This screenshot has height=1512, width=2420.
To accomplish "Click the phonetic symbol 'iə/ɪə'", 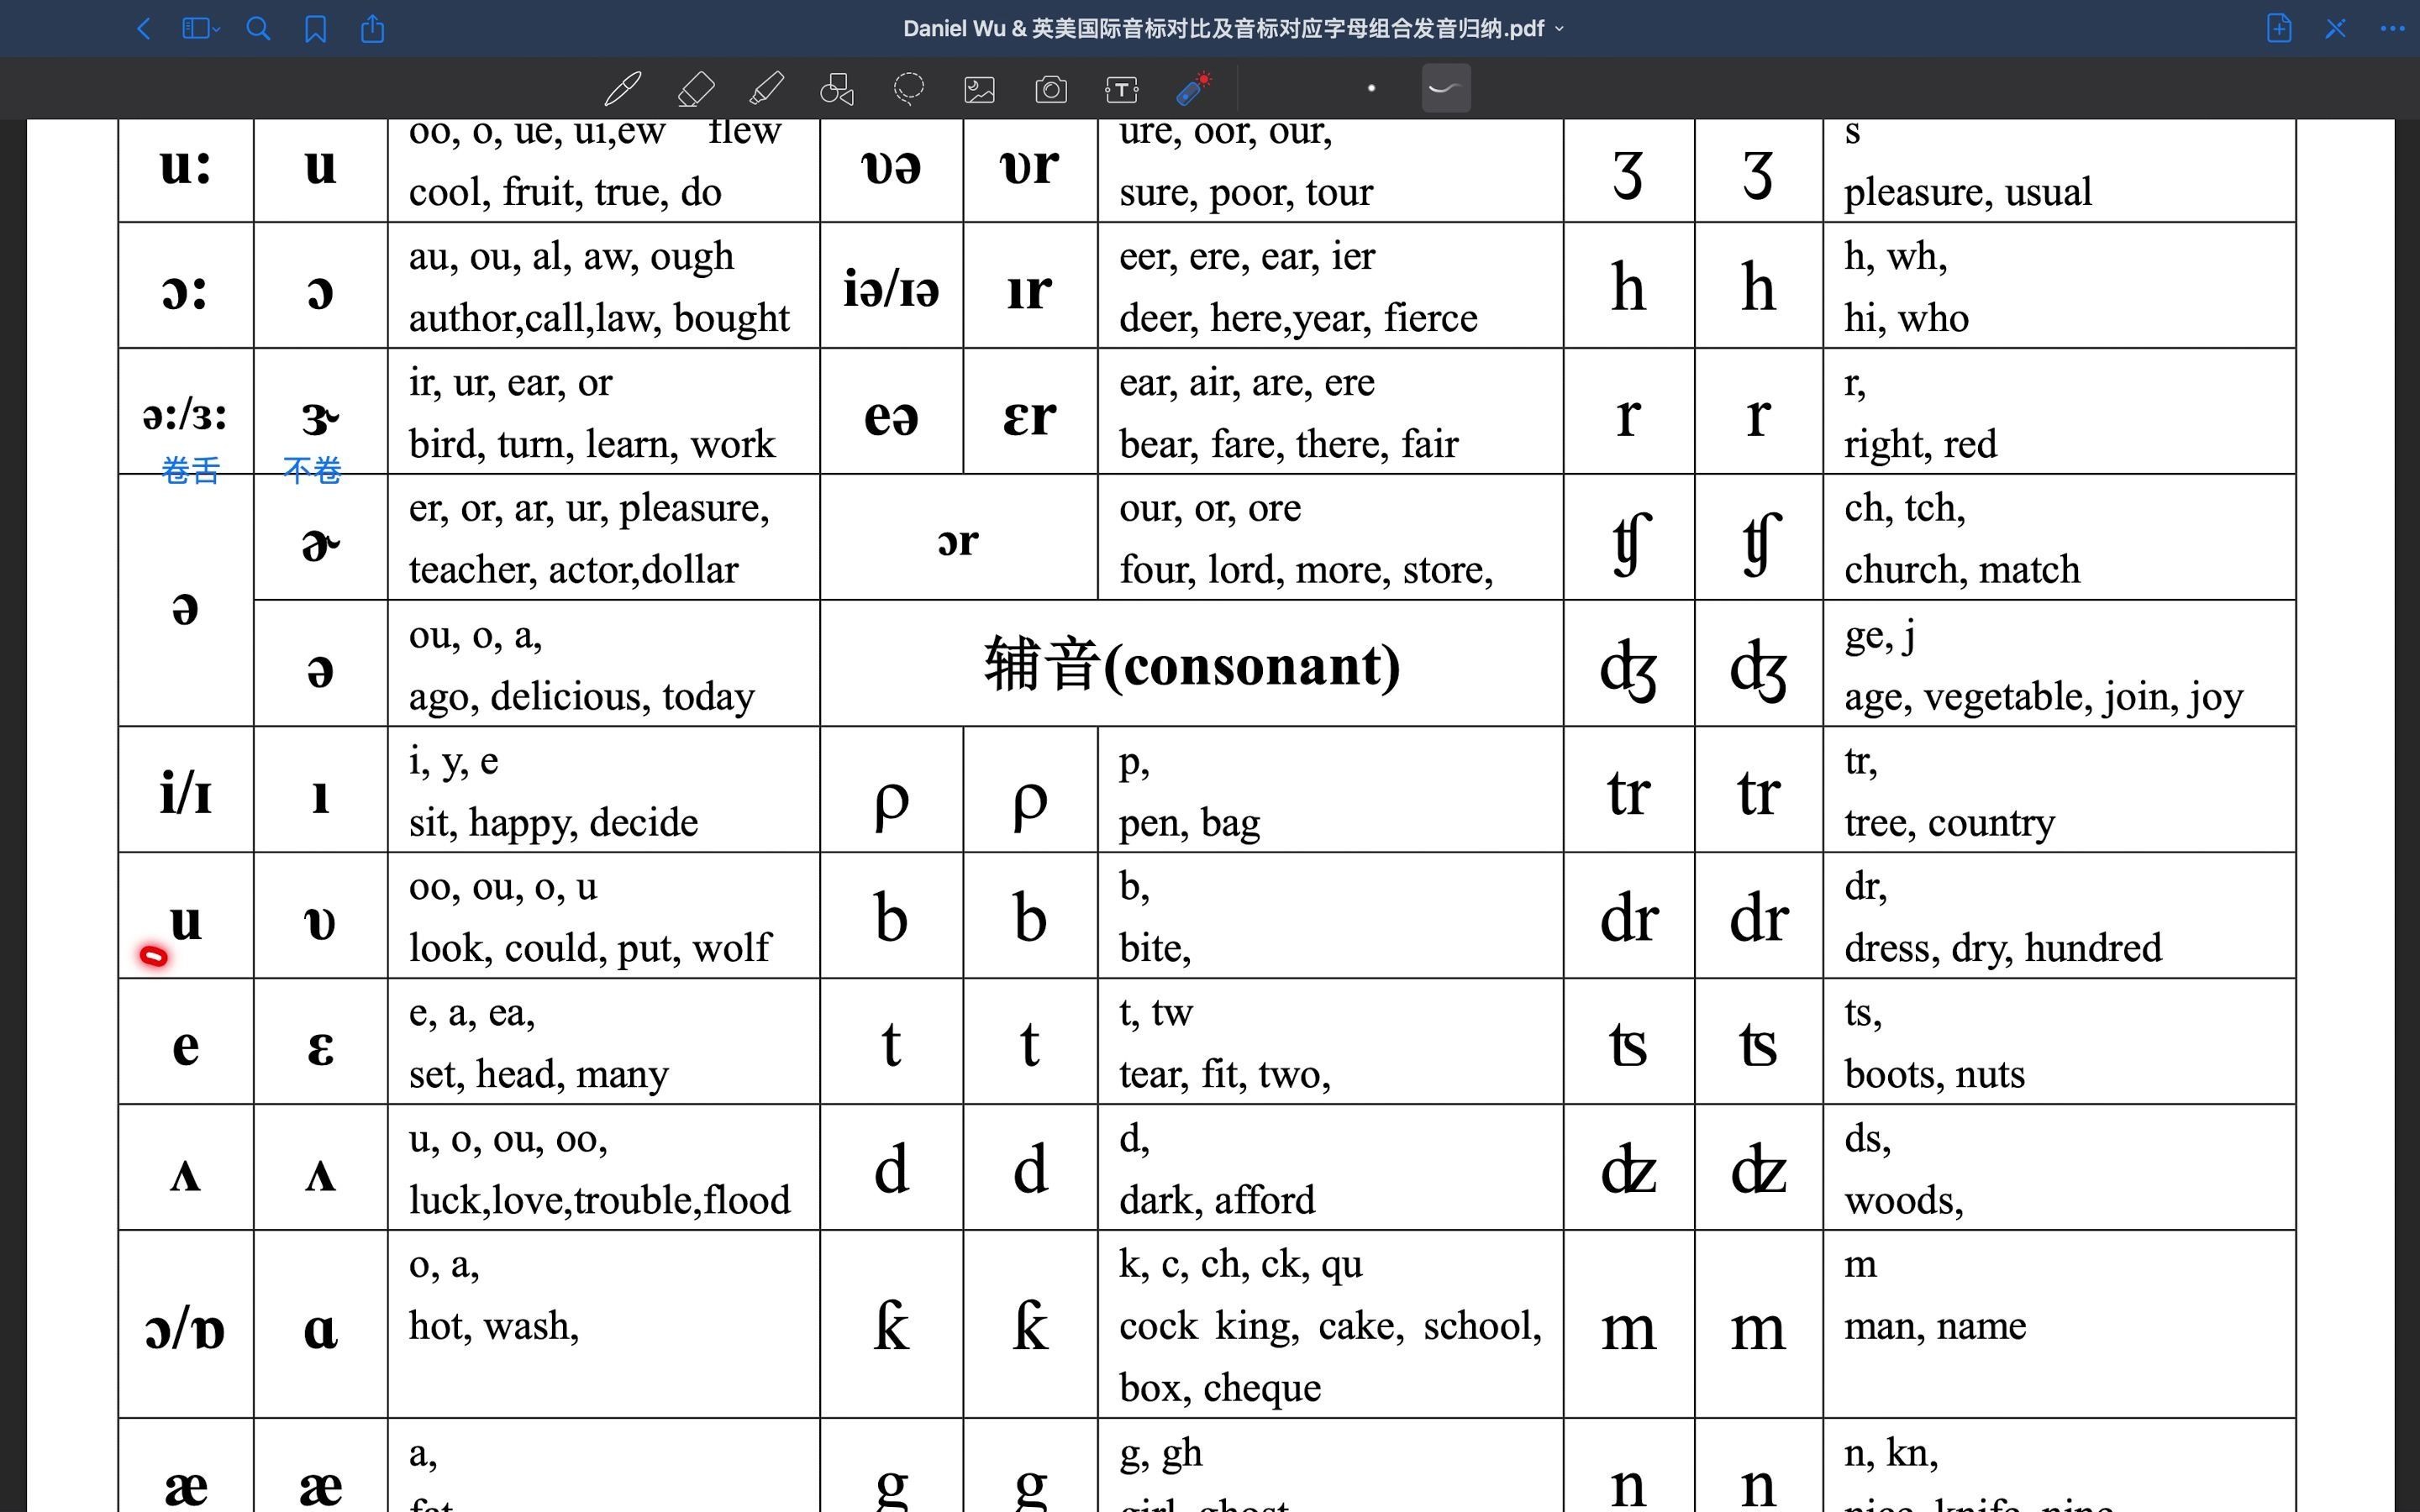I will tap(891, 290).
